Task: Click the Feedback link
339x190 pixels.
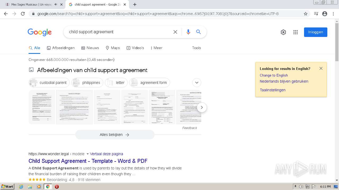Action: click(190, 128)
